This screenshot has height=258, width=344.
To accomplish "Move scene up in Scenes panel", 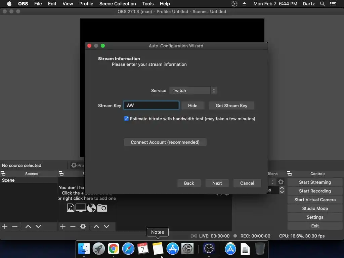I will (x=28, y=226).
